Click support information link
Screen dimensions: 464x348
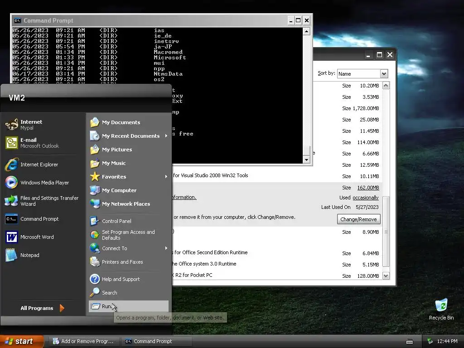pyautogui.click(x=184, y=197)
